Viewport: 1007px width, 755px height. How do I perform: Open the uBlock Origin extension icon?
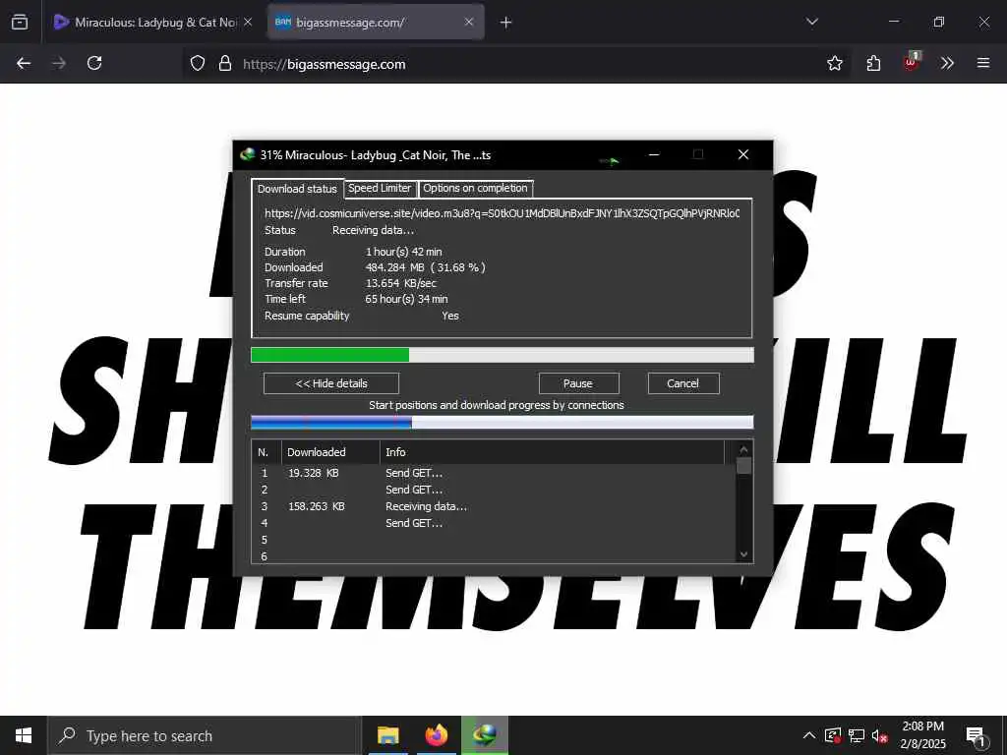(912, 62)
